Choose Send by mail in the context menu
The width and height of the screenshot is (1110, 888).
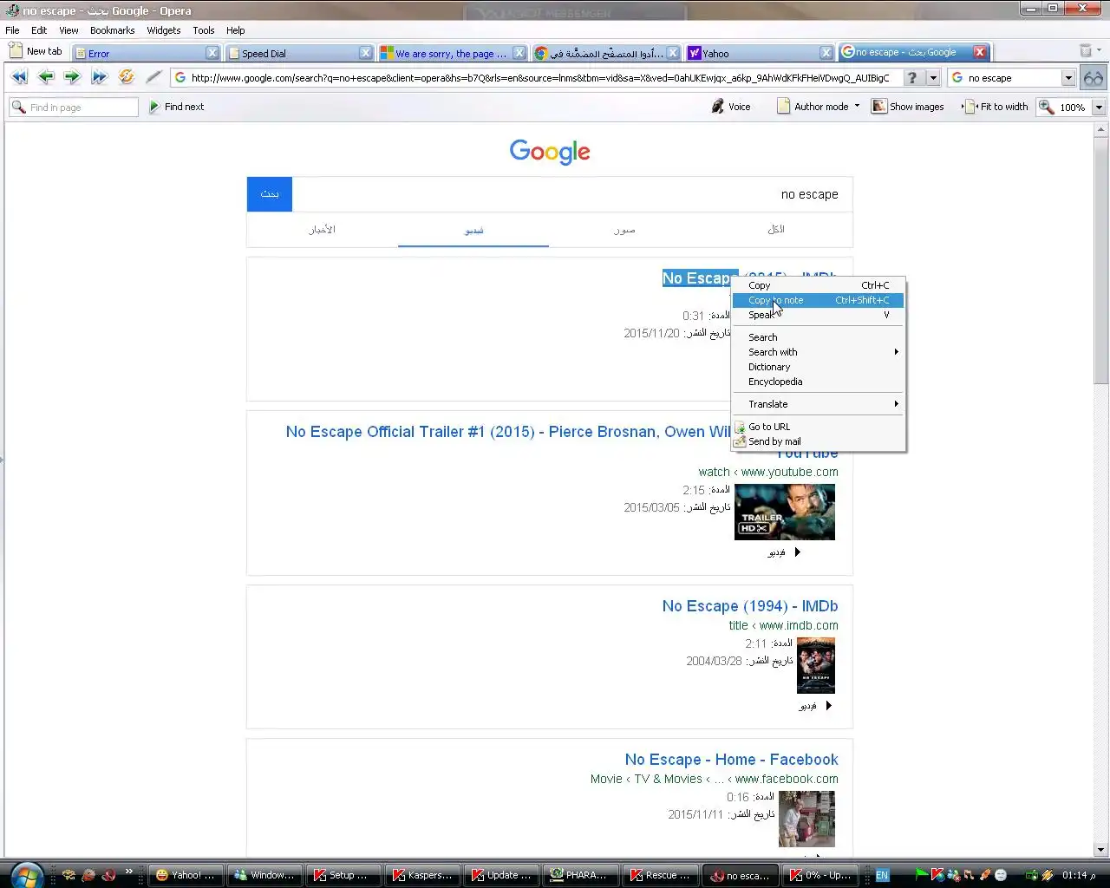coord(818,441)
